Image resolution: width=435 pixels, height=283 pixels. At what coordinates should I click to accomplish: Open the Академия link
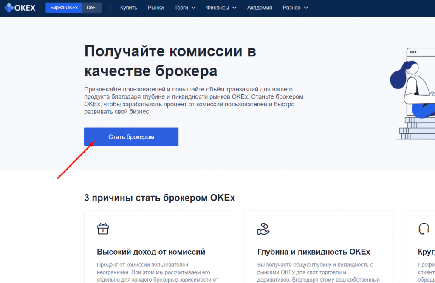point(260,8)
